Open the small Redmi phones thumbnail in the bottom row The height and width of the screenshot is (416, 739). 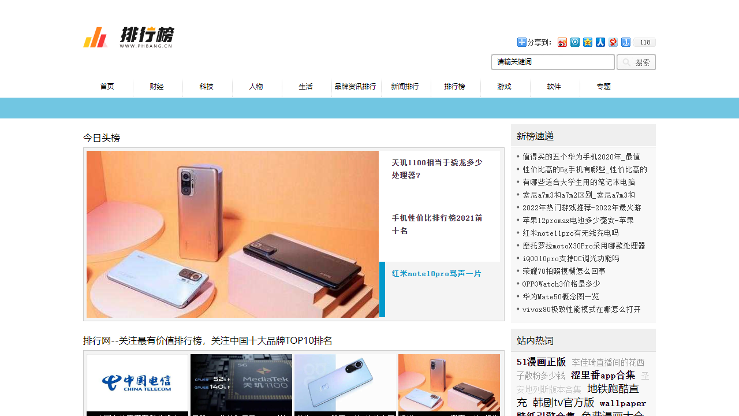tap(449, 382)
